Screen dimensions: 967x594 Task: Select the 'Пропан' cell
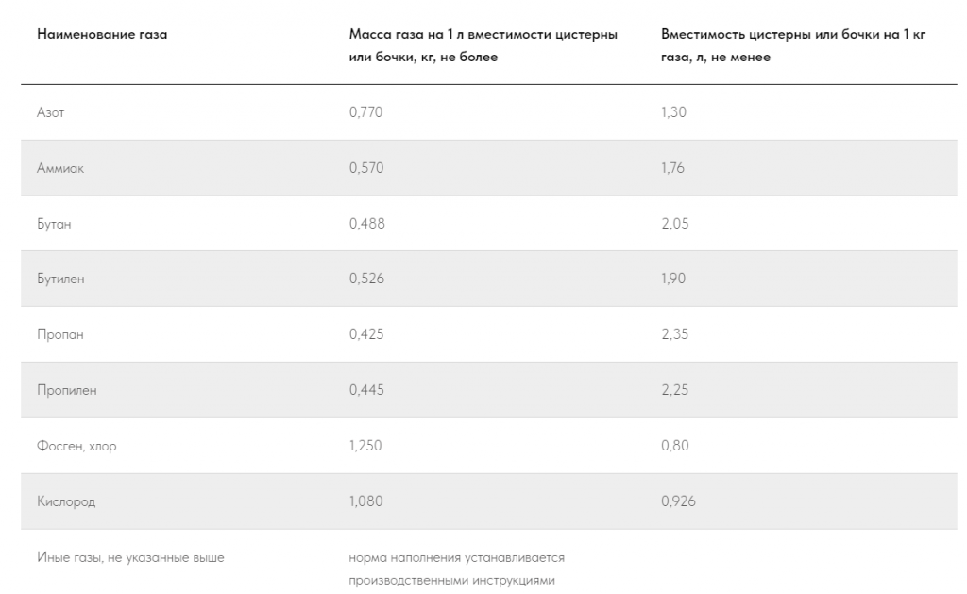(x=59, y=334)
